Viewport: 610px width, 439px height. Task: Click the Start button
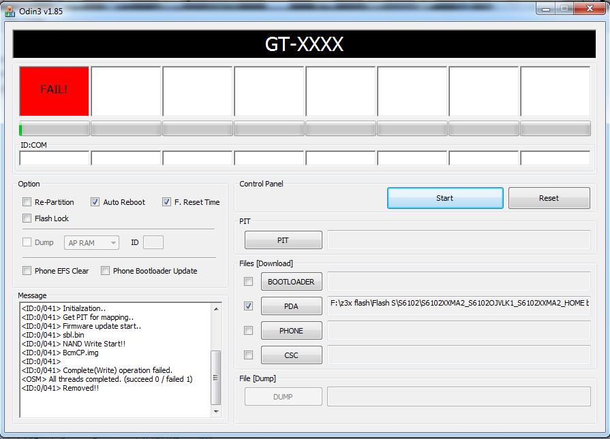coord(445,198)
